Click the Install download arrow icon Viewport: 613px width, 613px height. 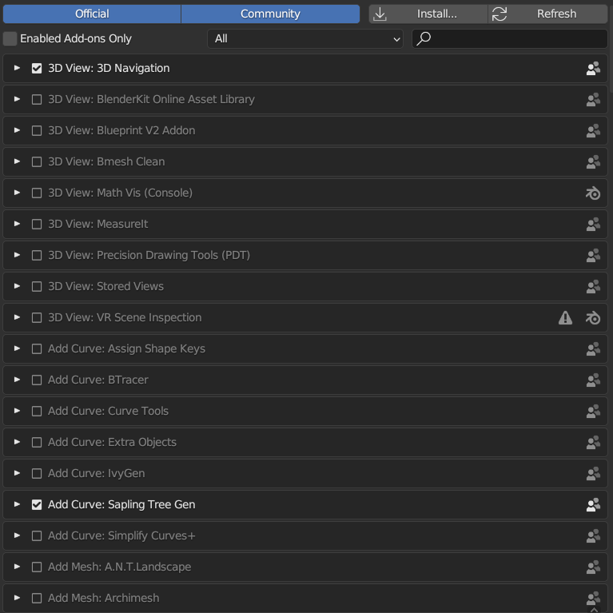point(380,14)
